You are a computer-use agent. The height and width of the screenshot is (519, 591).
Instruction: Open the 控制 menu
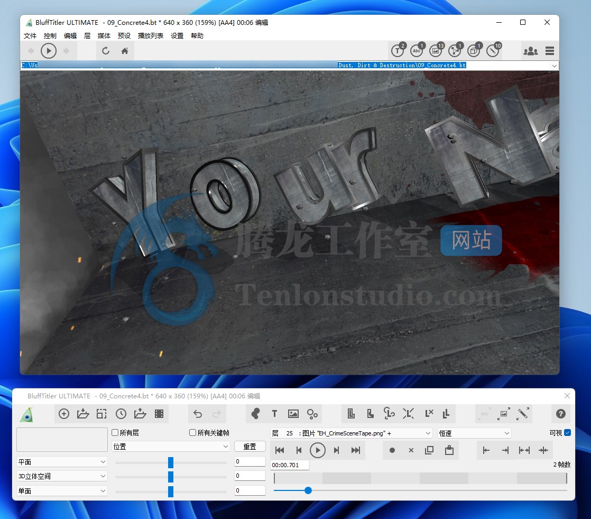pos(50,36)
